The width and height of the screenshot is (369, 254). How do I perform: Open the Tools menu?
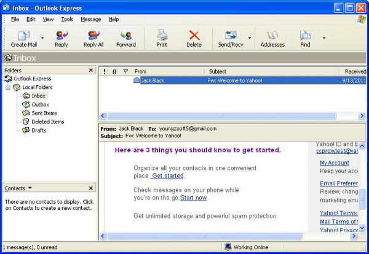67,19
